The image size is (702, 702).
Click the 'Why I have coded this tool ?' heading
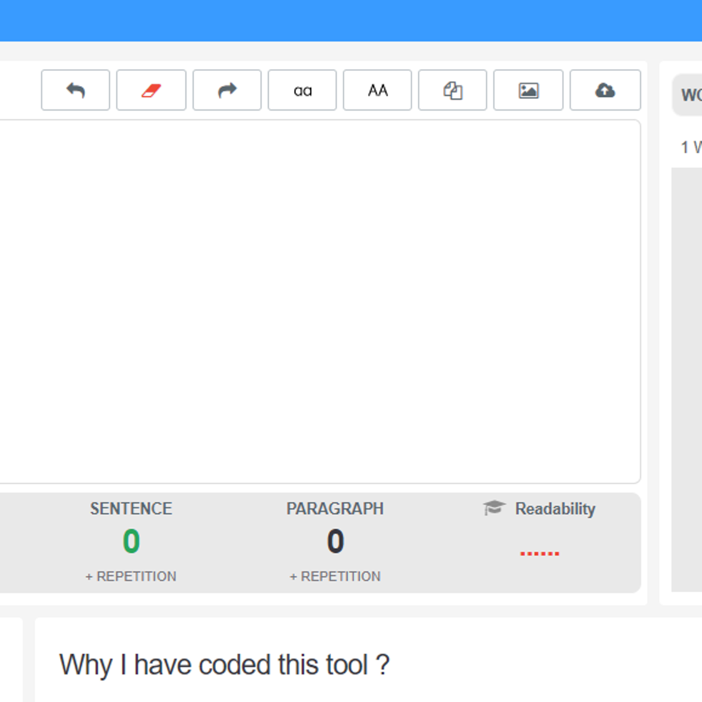tap(225, 665)
